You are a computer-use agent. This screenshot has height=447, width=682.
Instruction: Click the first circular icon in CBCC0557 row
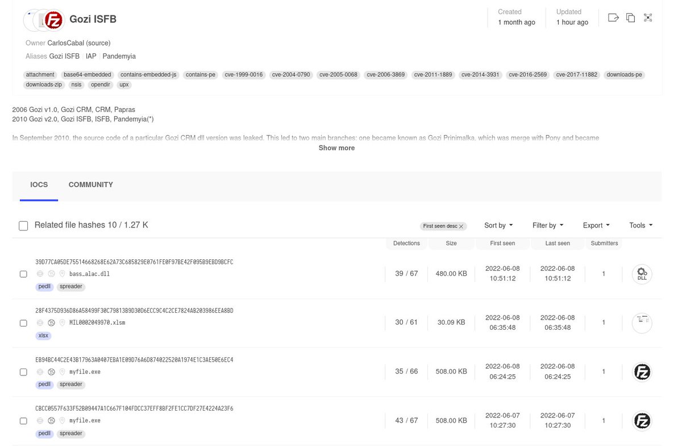click(40, 420)
